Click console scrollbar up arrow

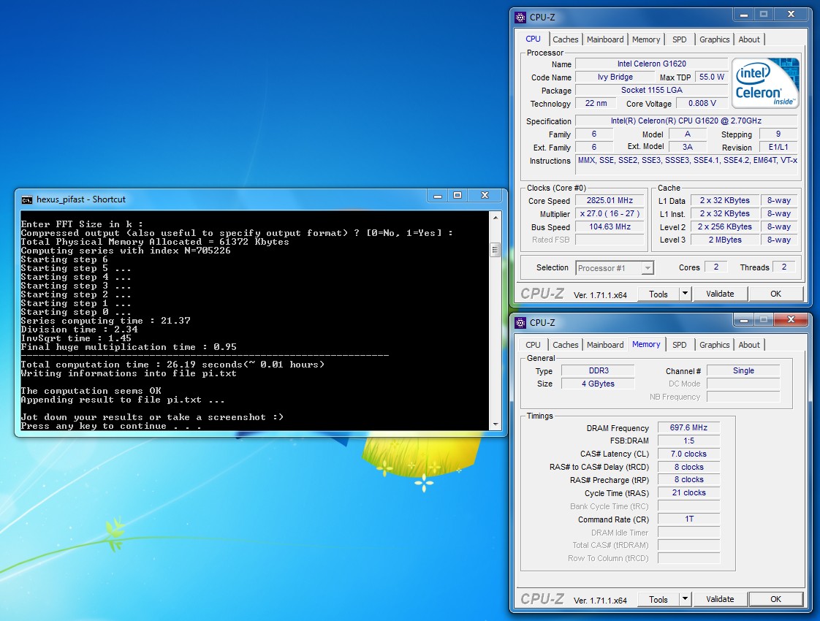(496, 216)
